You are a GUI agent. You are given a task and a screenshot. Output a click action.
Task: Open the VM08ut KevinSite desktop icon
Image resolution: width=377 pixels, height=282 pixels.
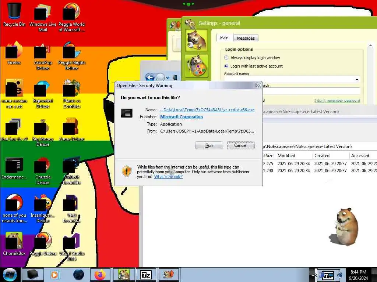(72, 170)
